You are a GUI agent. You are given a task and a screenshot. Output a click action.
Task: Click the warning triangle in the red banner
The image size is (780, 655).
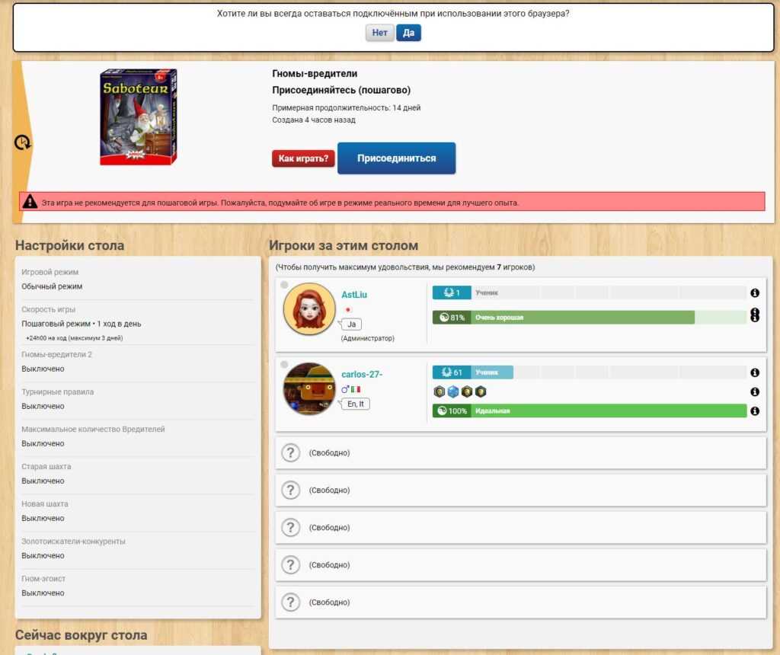pos(30,202)
